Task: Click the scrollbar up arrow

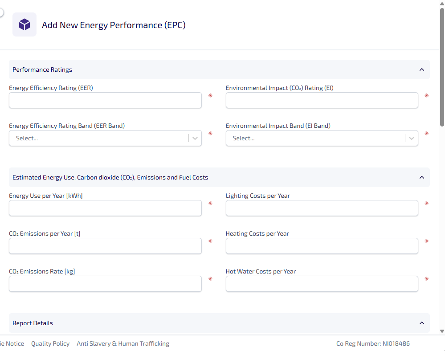Action: point(442,3)
